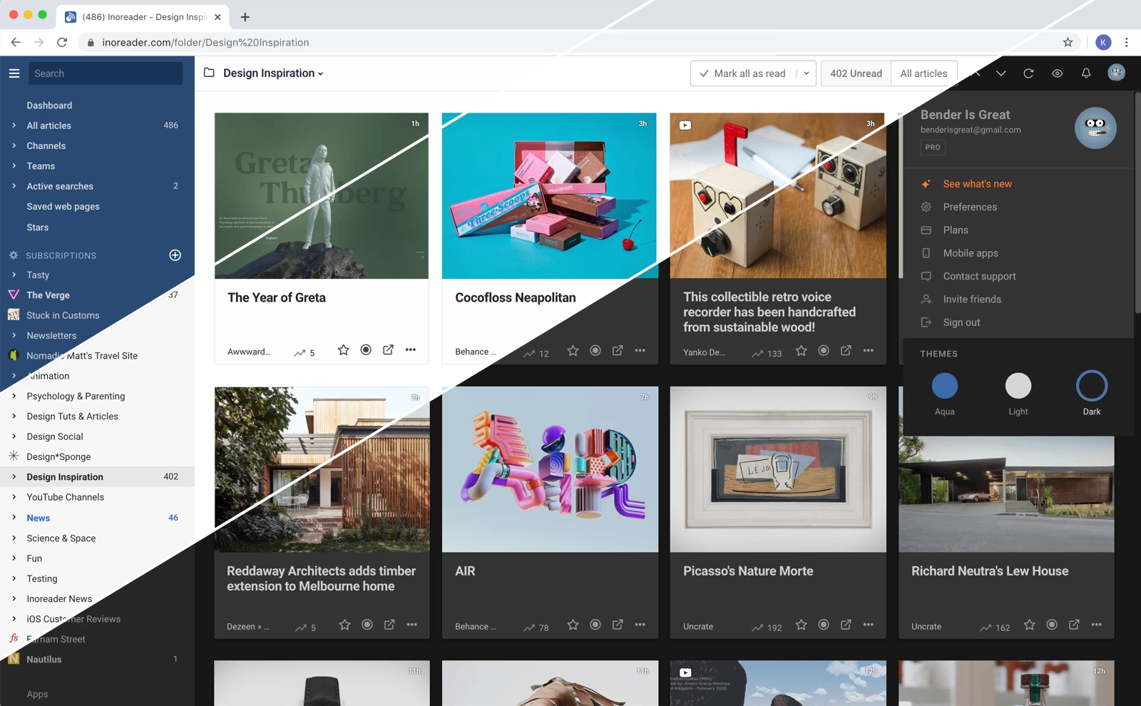Open notifications via the bell icon
Screen dimensions: 1141x706
1085,73
